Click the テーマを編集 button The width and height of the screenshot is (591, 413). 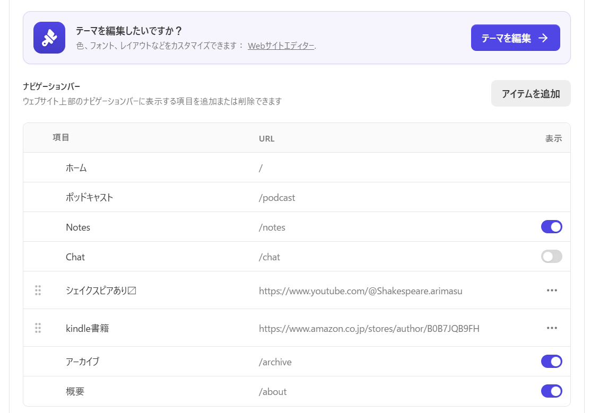(515, 38)
